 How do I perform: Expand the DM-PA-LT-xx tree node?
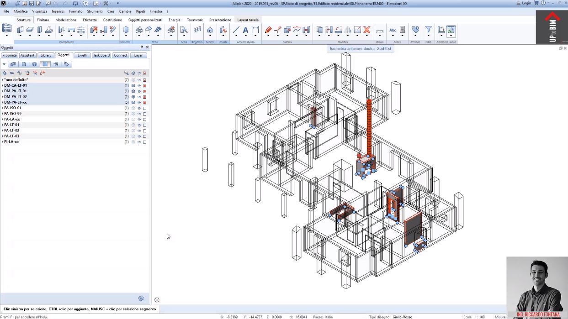pos(2,103)
